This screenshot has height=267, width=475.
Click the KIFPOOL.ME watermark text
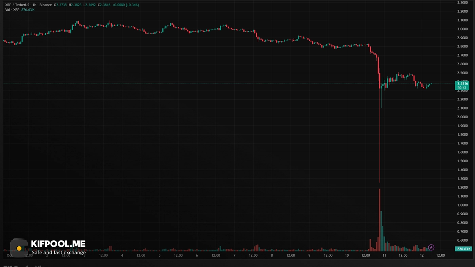click(58, 244)
